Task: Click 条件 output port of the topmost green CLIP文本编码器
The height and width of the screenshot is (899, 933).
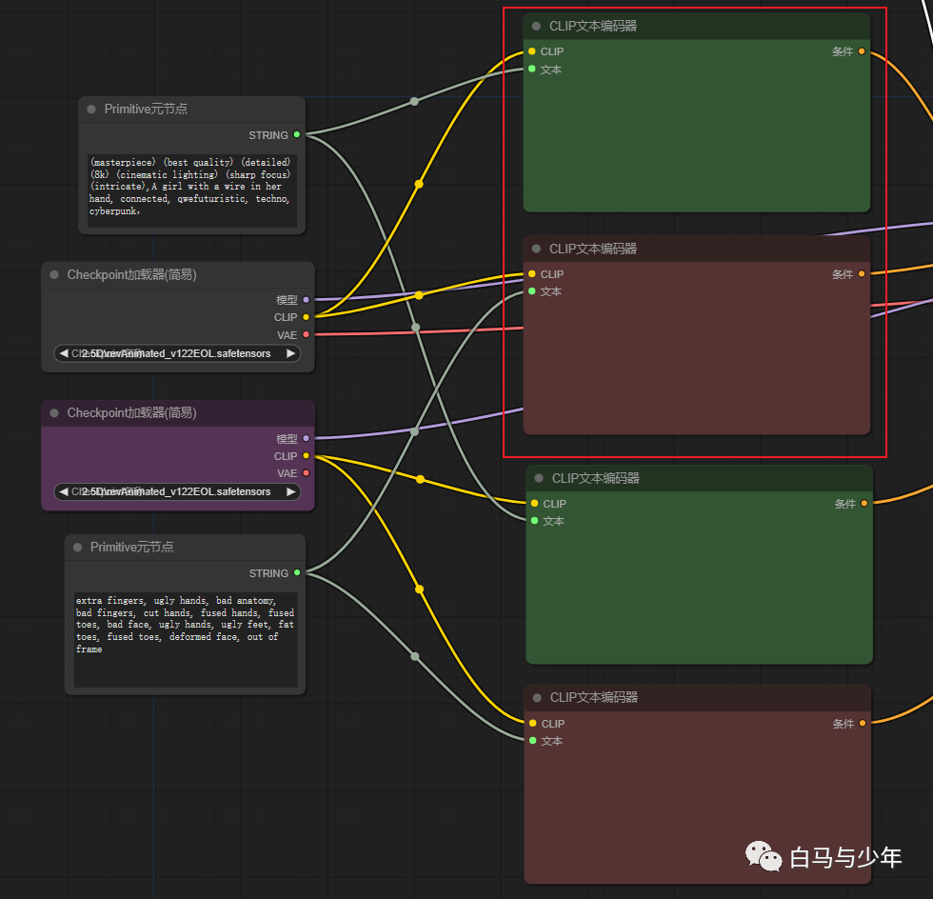Action: pyautogui.click(x=862, y=51)
